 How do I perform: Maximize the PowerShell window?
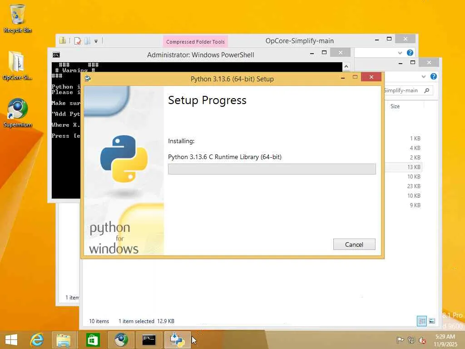tap(324, 53)
